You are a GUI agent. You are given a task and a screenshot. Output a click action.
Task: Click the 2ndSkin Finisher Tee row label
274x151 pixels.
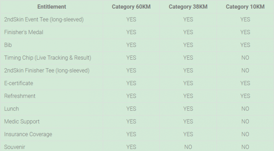[47, 70]
